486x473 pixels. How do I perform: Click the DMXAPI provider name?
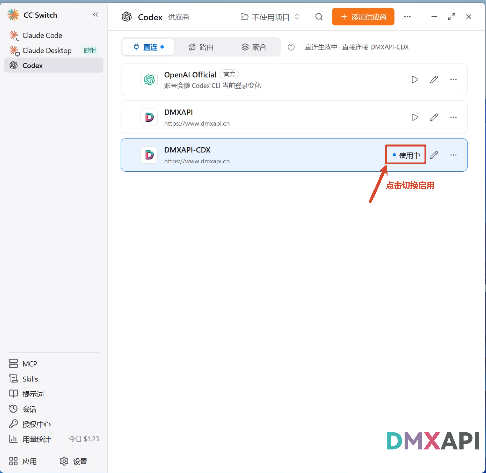click(178, 112)
